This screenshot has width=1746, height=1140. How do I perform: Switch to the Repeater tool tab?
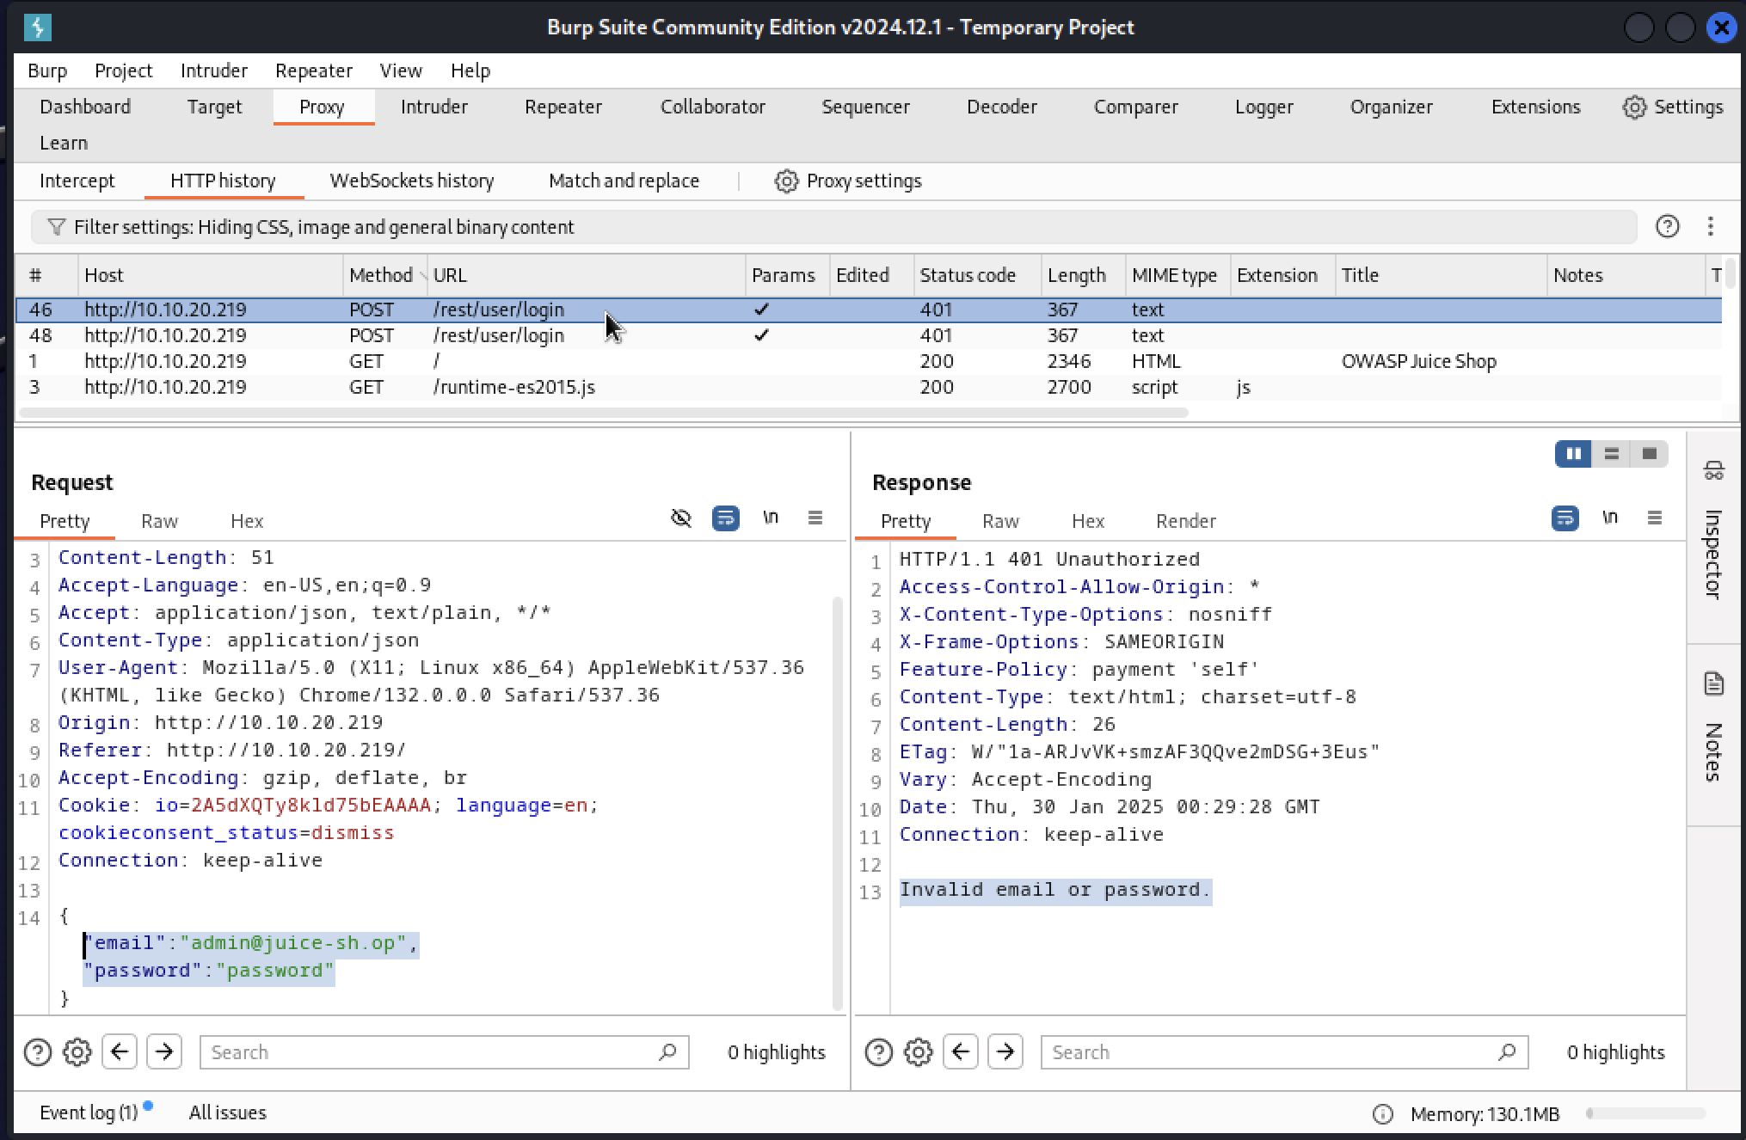(x=563, y=107)
